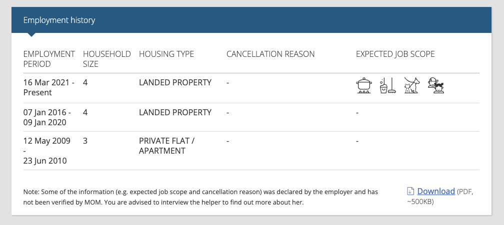The height and width of the screenshot is (225, 504).
Task: Open the Download PDF link
Action: (x=436, y=192)
